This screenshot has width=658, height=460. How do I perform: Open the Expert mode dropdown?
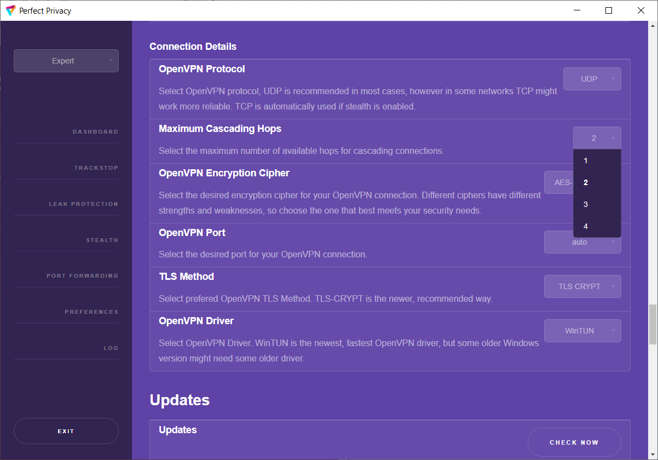tap(66, 61)
